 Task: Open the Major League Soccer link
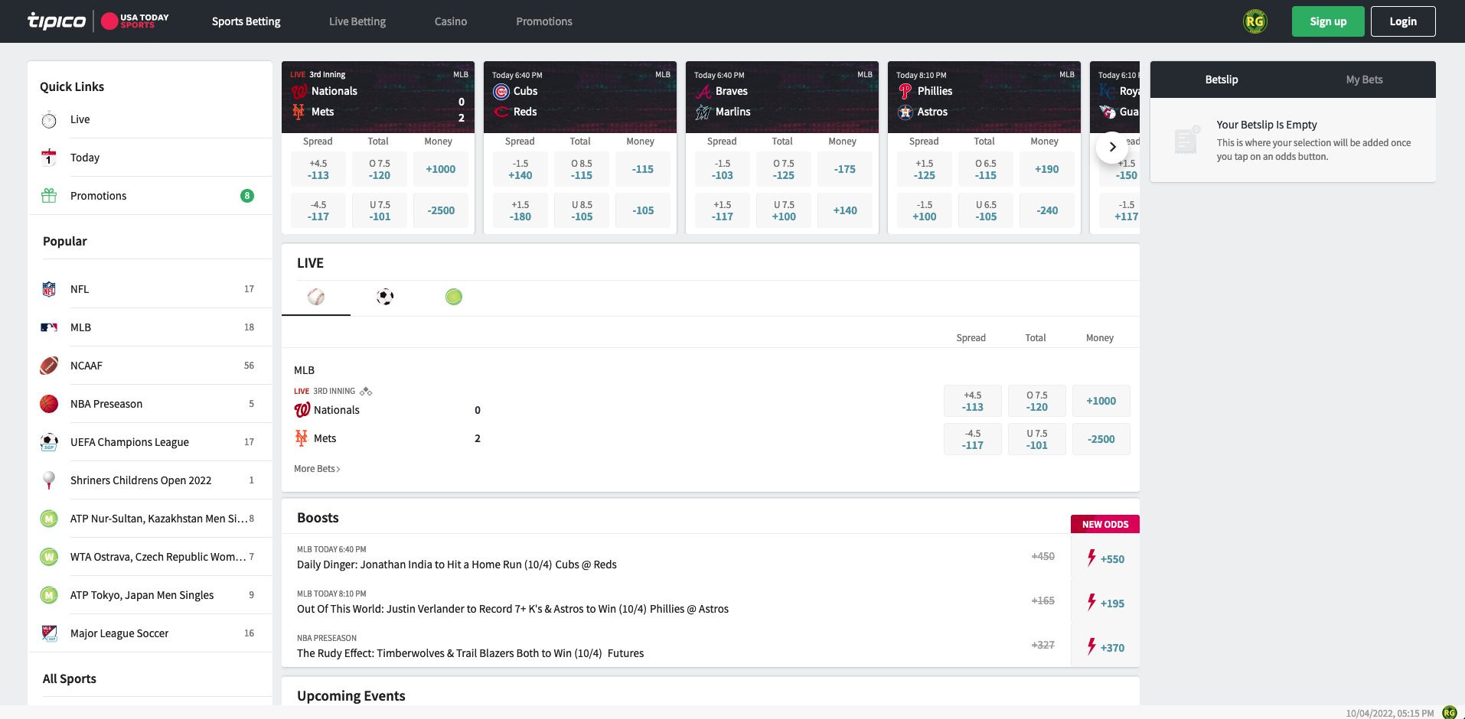coord(150,633)
